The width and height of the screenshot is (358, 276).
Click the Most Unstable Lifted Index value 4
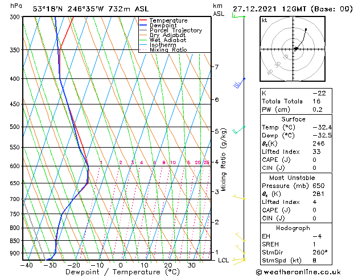pos(315,202)
